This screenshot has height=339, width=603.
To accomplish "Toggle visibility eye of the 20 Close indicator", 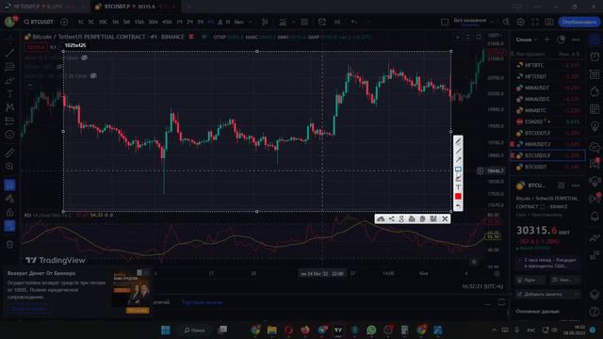I will pyautogui.click(x=93, y=76).
